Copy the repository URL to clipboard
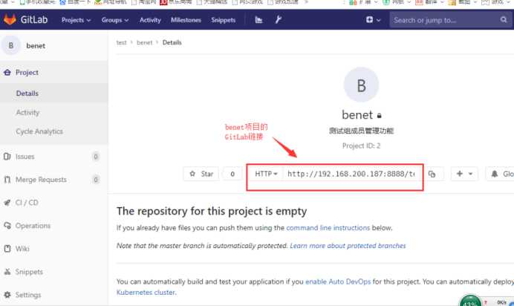The width and height of the screenshot is (514, 306). (x=432, y=174)
